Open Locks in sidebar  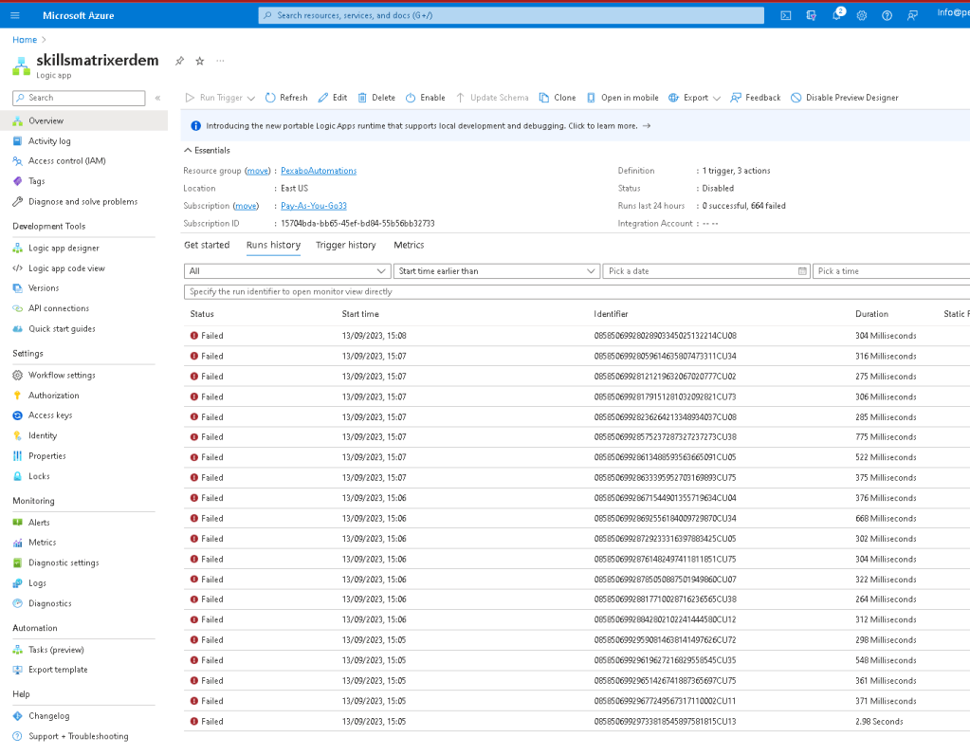pyautogui.click(x=39, y=476)
